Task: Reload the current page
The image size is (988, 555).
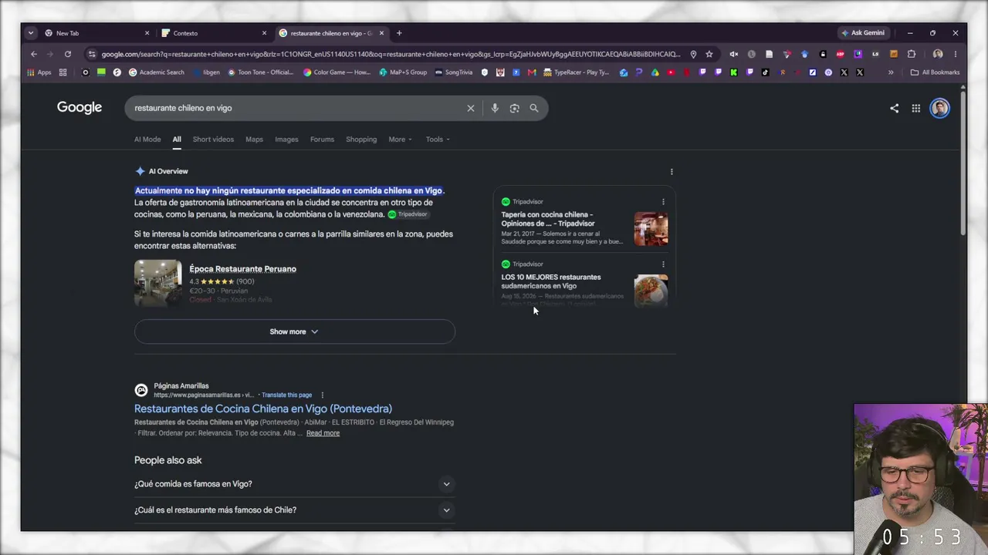Action: [x=68, y=54]
